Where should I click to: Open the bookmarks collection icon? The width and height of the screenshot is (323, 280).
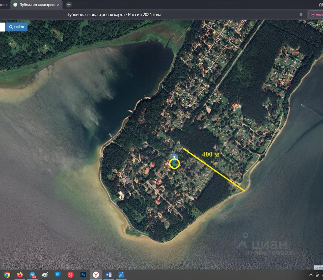pyautogui.click(x=321, y=5)
